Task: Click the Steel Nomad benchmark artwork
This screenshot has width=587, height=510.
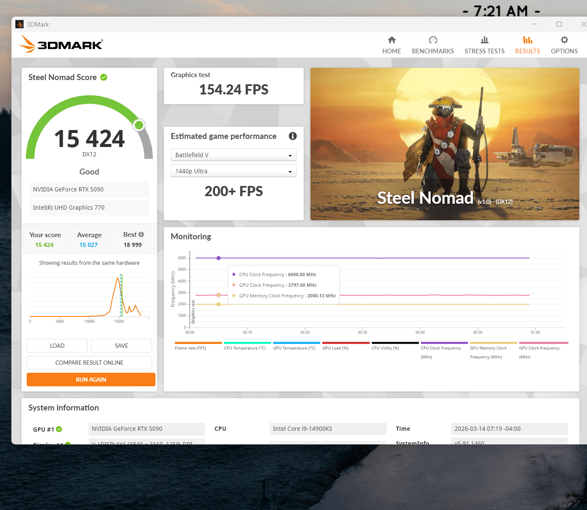Action: point(444,144)
